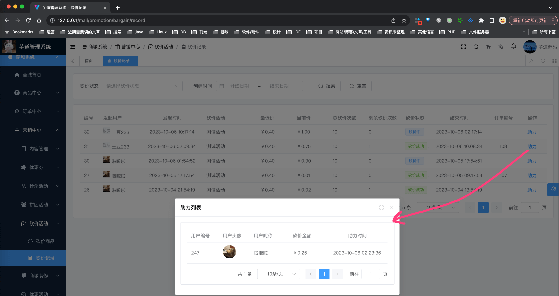Click the Chrome bookmark star icon
This screenshot has height=296, width=559.
pyautogui.click(x=404, y=20)
